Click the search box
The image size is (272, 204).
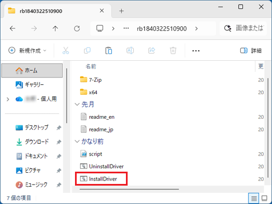[243, 28]
